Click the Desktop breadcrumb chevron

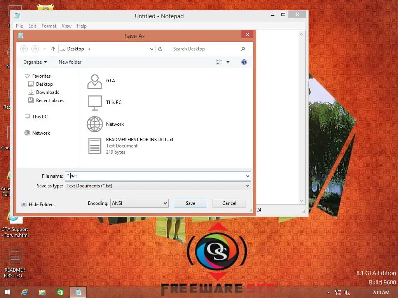click(89, 49)
